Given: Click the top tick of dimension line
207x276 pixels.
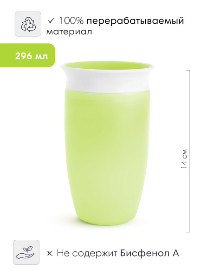Looking at the screenshot, I should 188,70.
